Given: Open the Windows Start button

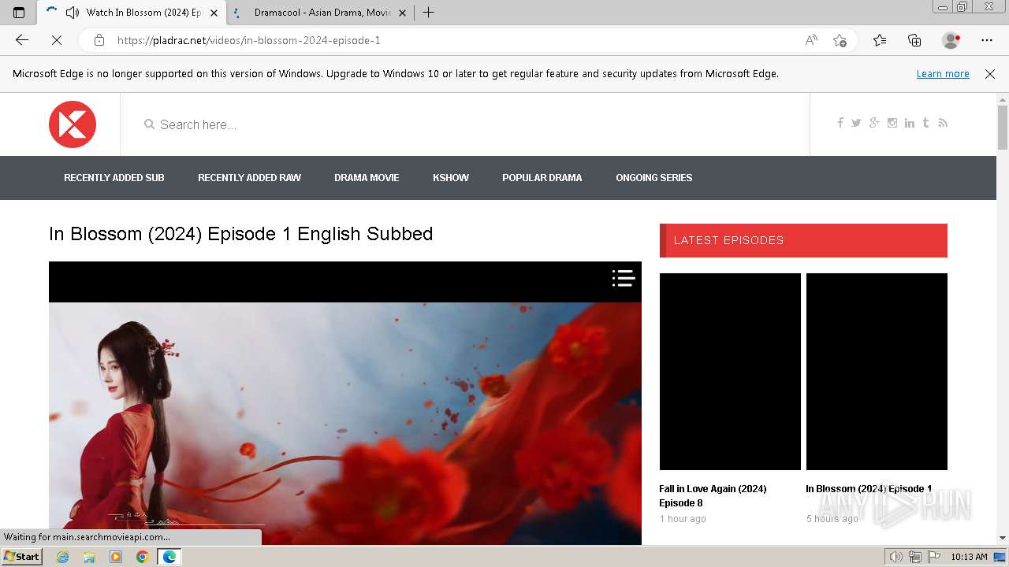Looking at the screenshot, I should [x=21, y=557].
